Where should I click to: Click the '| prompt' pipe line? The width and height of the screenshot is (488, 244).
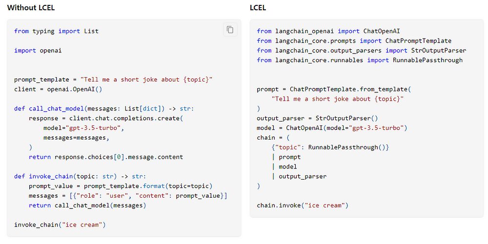pyautogui.click(x=286, y=157)
